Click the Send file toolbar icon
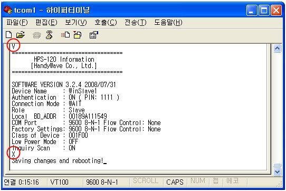 pyautogui.click(x=65, y=34)
